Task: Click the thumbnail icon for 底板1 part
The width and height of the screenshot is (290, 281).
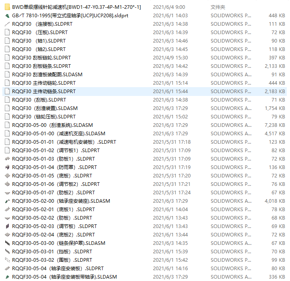Action: click(x=7, y=210)
